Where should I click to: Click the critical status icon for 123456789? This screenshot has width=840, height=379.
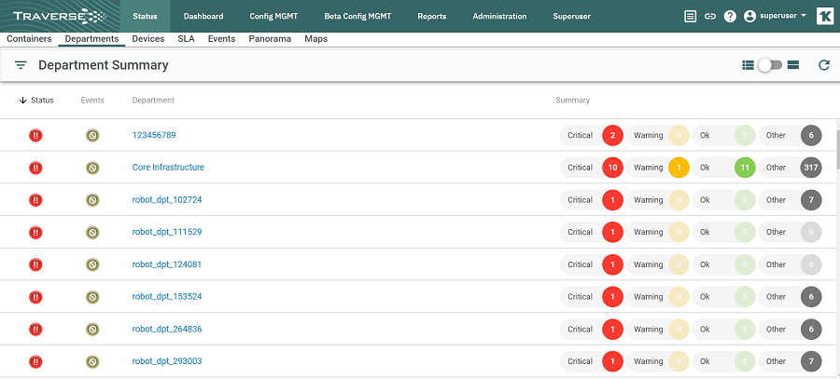tap(35, 135)
